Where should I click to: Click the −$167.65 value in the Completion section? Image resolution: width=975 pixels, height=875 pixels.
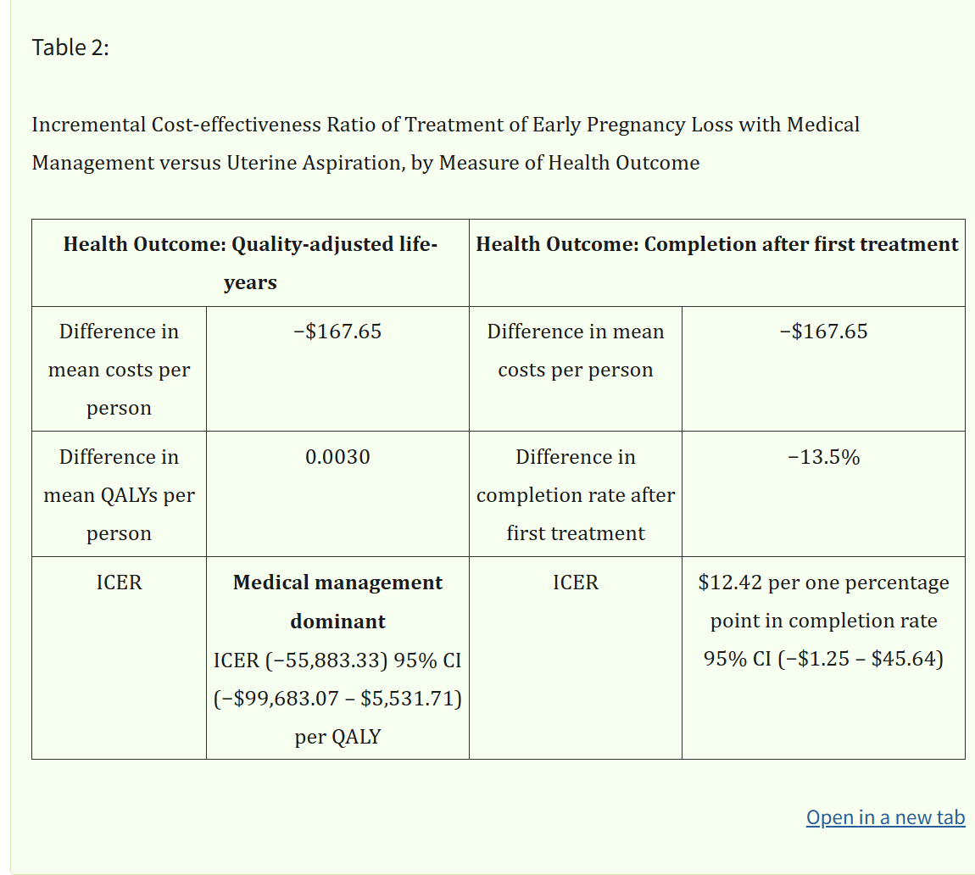(x=823, y=331)
